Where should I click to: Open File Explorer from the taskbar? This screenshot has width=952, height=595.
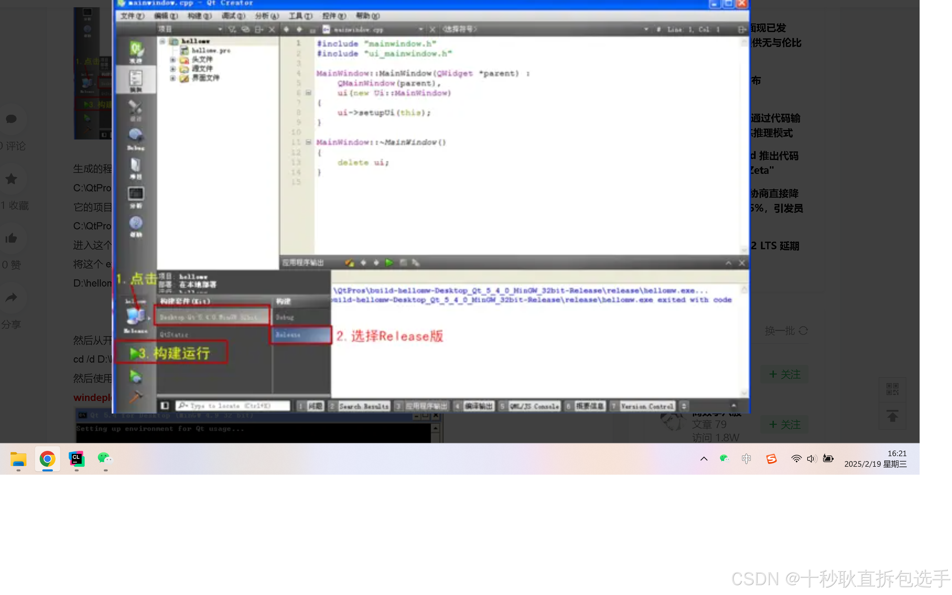click(x=18, y=459)
